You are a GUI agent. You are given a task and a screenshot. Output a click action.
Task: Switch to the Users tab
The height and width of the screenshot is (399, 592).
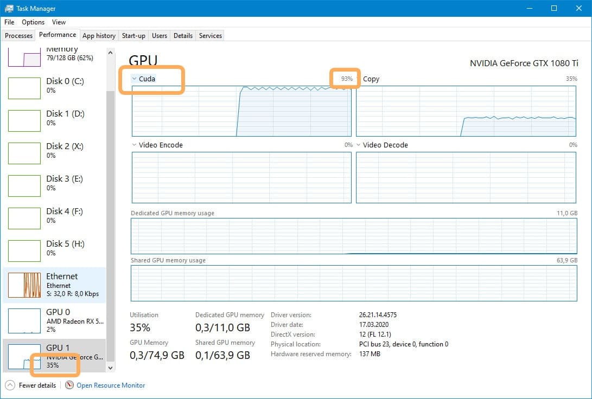coord(160,35)
